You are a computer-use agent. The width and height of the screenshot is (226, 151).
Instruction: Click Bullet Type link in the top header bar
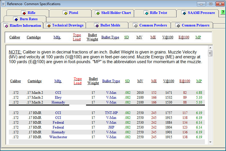click(x=110, y=37)
